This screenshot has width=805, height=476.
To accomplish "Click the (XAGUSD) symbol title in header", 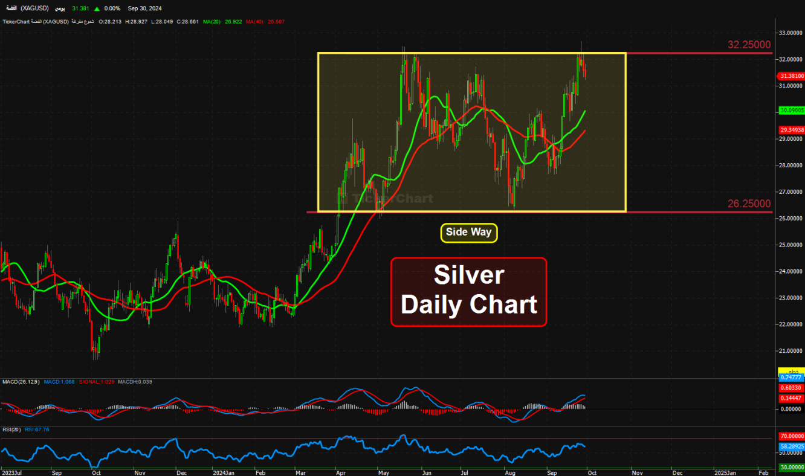I will [x=35, y=8].
